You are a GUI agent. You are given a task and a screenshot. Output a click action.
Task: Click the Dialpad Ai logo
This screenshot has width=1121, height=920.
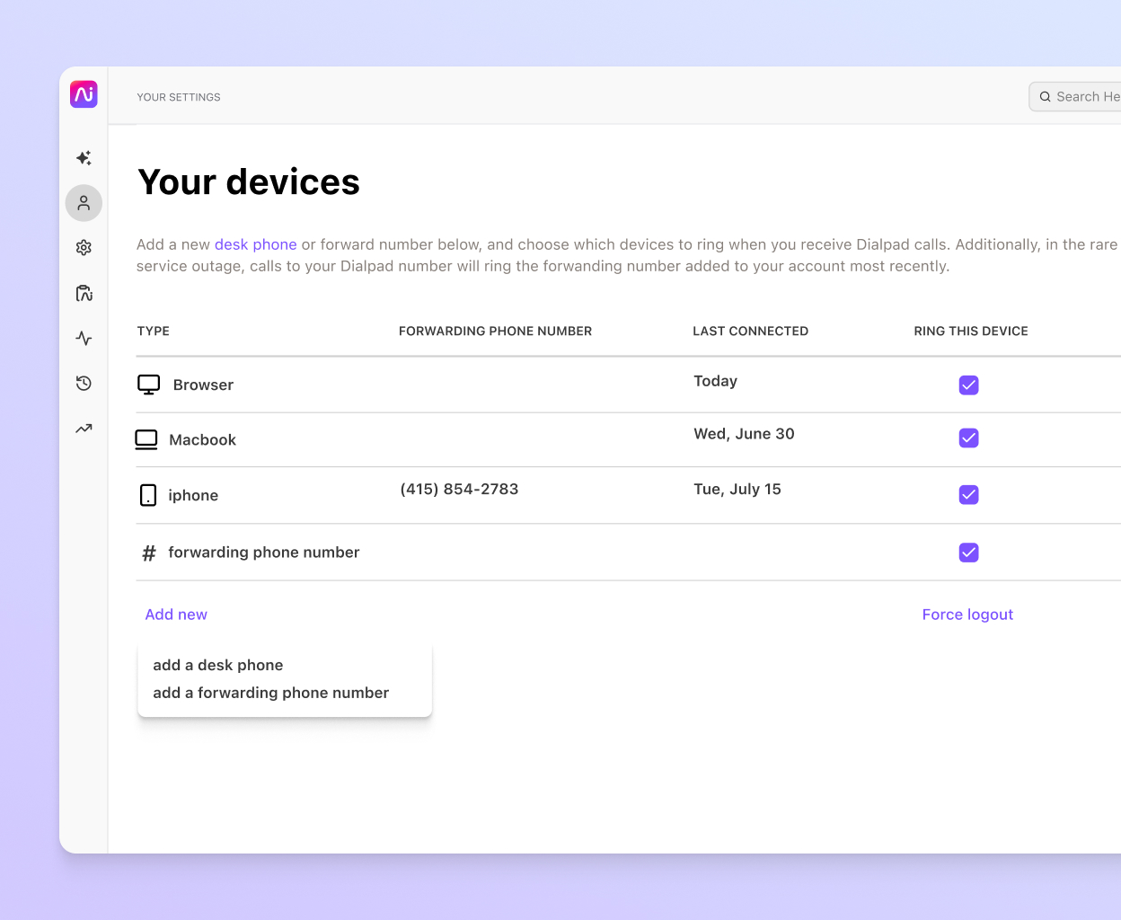[x=84, y=93]
